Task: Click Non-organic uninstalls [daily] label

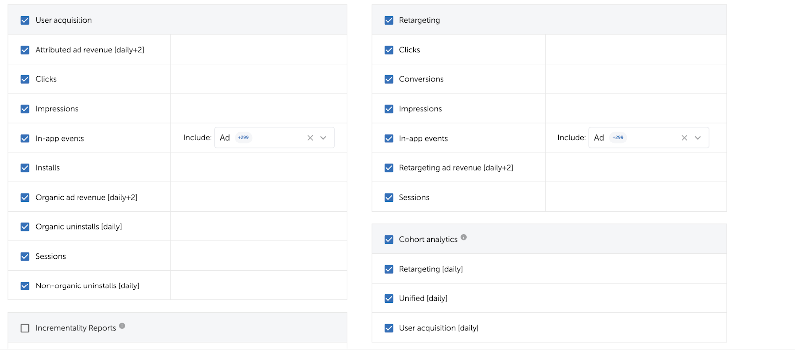Action: click(x=87, y=286)
